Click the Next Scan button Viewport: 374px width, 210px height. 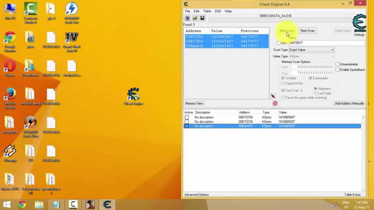pyautogui.click(x=308, y=31)
